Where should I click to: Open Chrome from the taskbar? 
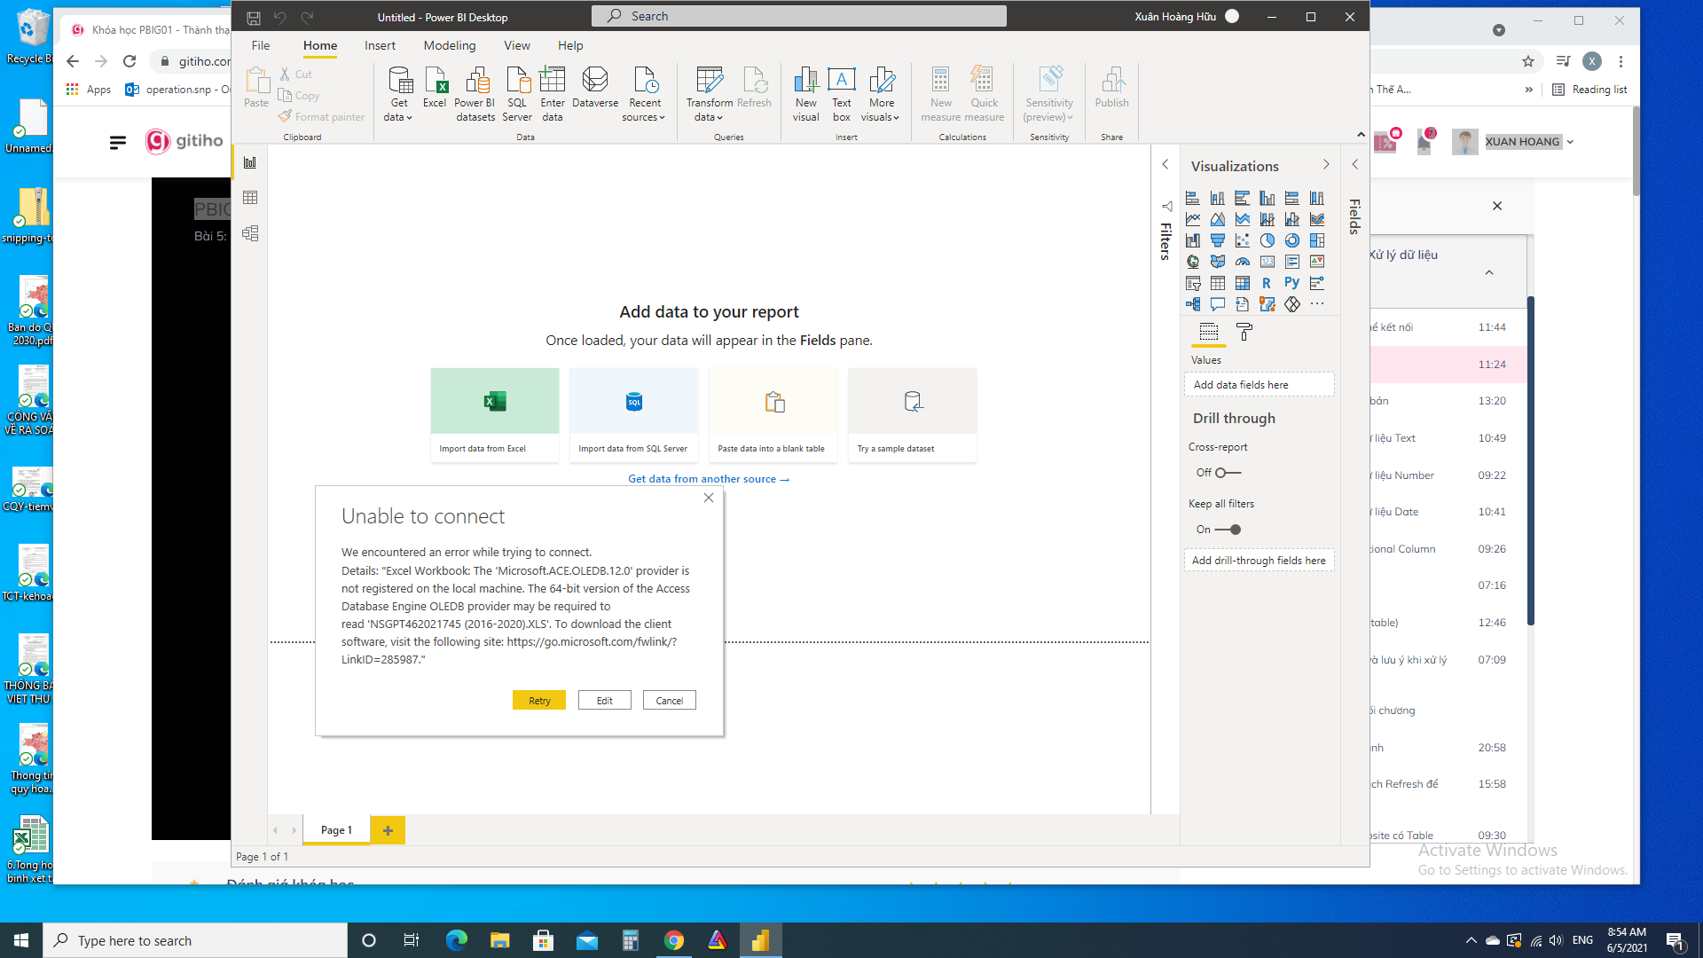(674, 940)
